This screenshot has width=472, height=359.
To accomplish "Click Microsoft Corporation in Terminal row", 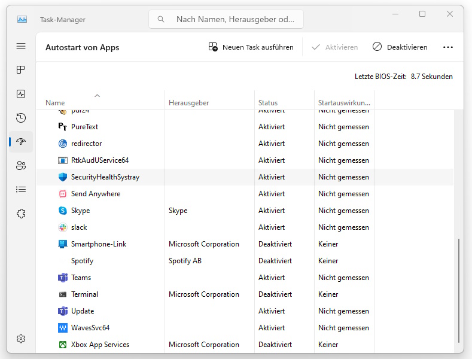I will (204, 294).
